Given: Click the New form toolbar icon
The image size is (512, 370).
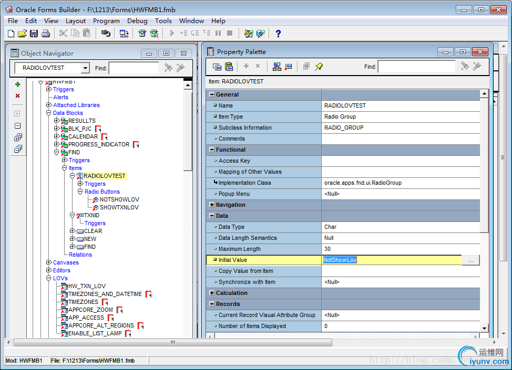Looking at the screenshot, I should [x=11, y=33].
